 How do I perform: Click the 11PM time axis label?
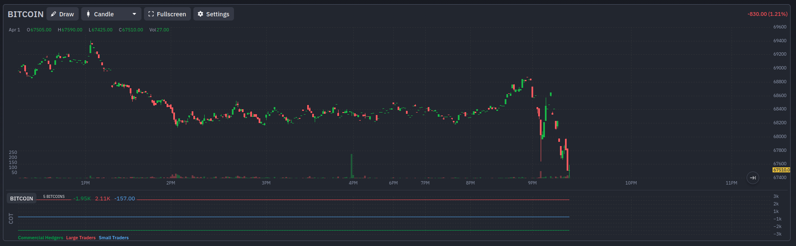coord(732,183)
